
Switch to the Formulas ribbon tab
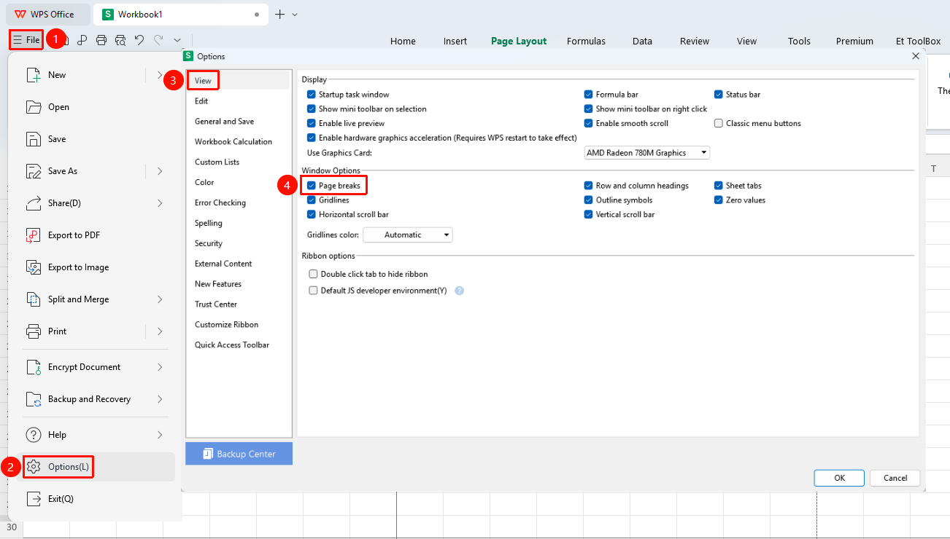(x=586, y=42)
